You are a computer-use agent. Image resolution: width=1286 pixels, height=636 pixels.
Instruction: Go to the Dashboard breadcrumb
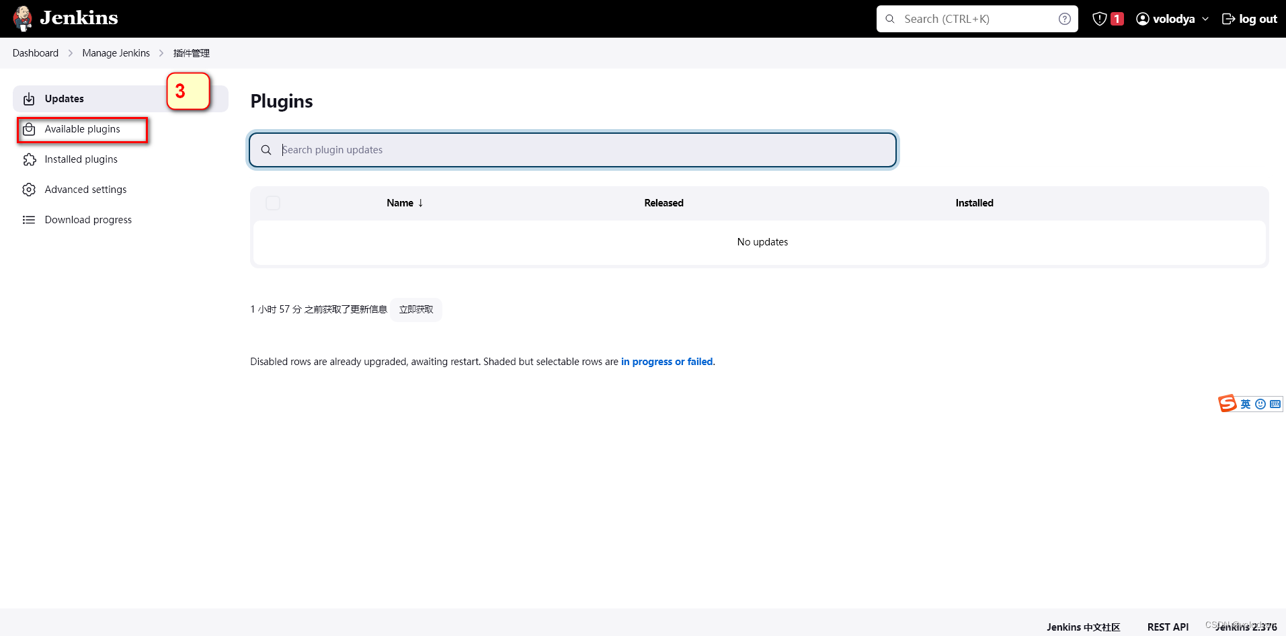pyautogui.click(x=36, y=53)
